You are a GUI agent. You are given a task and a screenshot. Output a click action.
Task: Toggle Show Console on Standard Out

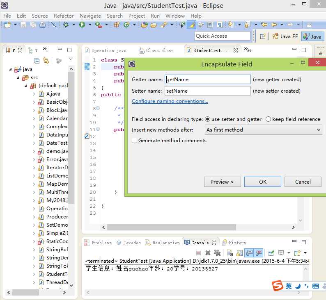pos(249,253)
